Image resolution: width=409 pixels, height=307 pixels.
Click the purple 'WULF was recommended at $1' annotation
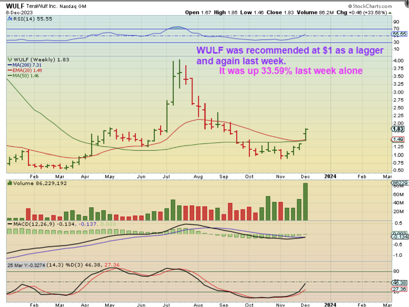(290, 55)
